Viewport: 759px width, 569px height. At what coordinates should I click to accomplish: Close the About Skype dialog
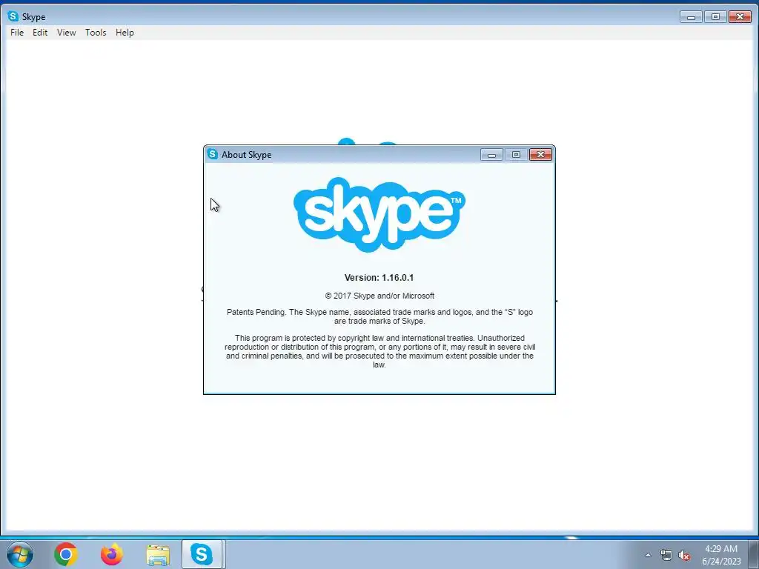click(540, 154)
